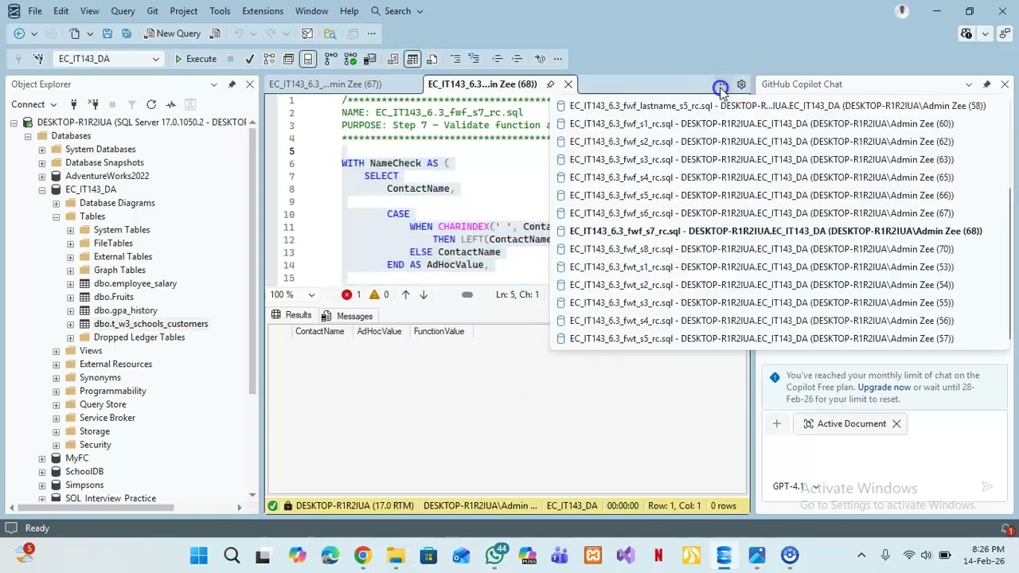Remove the Active Document chip
Viewport: 1019px width, 573px height.
click(896, 424)
